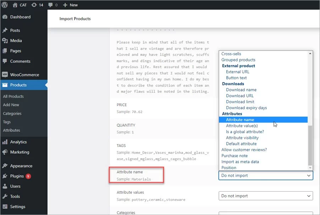Open the Tags submenu item
Viewport: 320px width, 215px height.
9,121
